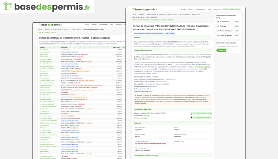Image resolution: width=278 pixels, height=159 pixels.
Task: Click PC de logements à Paris breadcrumb in detail window
Action: (190, 15)
